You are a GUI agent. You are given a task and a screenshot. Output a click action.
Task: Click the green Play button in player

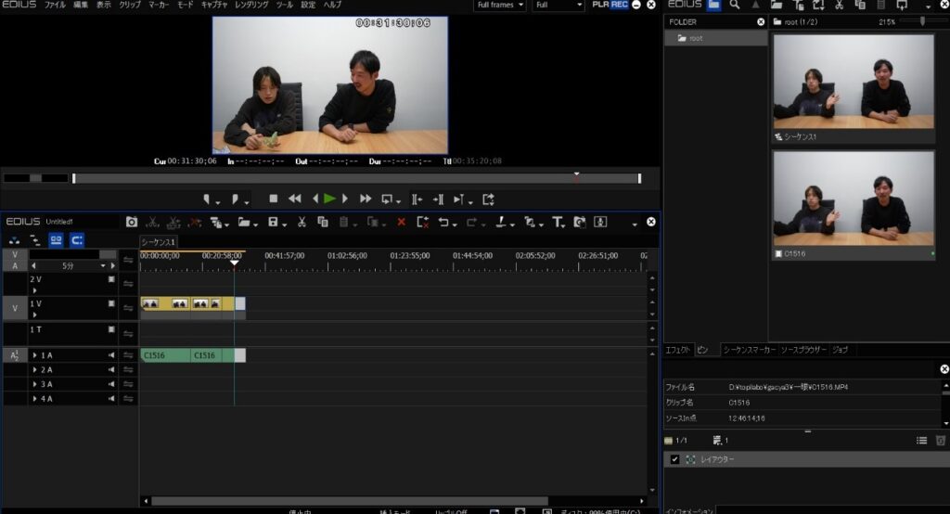[x=329, y=199]
